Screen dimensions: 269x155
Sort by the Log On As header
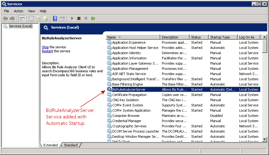tap(249, 37)
